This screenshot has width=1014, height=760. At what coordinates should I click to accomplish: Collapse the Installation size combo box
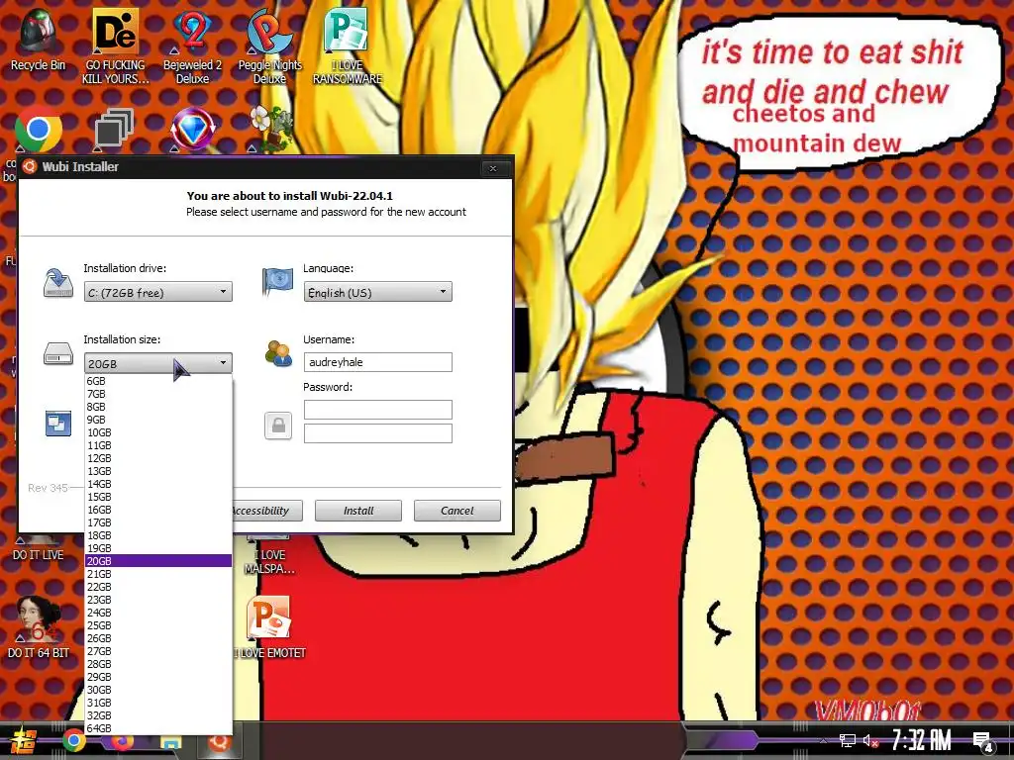(x=157, y=363)
